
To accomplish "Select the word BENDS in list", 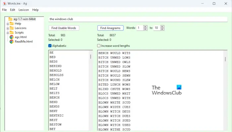I will 54,106.
